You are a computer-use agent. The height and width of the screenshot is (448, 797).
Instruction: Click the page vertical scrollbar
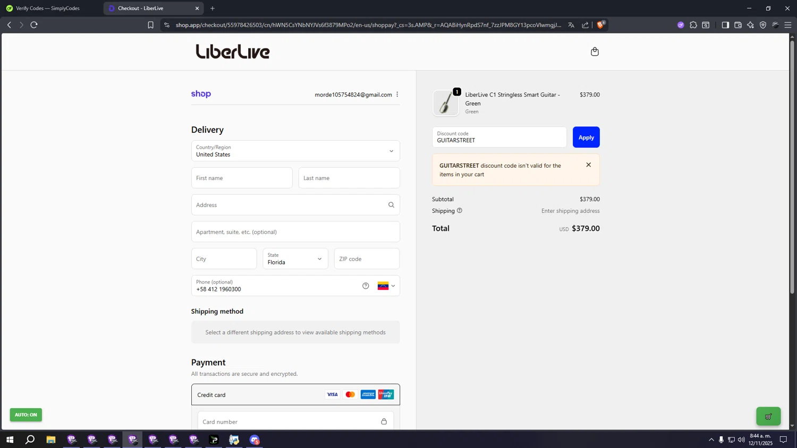pos(792,167)
